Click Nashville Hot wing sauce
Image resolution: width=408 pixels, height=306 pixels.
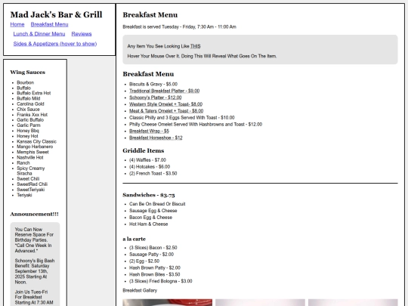(30, 158)
